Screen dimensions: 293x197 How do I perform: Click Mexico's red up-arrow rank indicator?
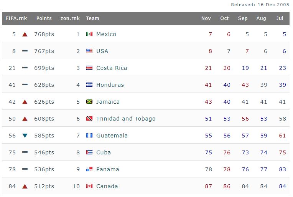[25, 34]
